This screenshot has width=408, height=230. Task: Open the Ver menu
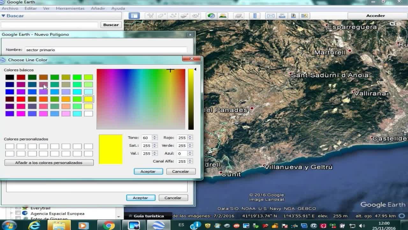coord(46,8)
